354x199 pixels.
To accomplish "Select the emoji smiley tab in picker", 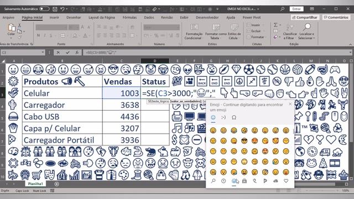I will coord(213,118).
